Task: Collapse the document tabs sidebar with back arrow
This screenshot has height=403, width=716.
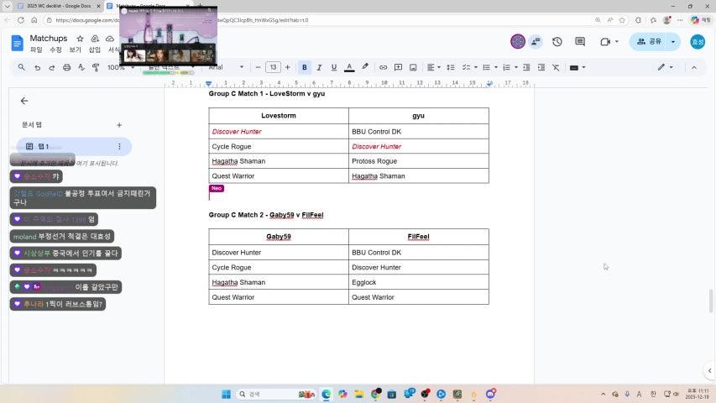Action: 24,101
